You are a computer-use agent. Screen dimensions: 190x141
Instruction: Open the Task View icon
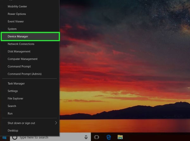(97, 137)
